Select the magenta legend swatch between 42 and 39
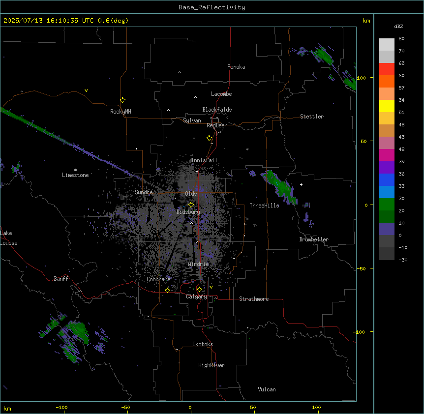The image size is (424, 414). 387,155
